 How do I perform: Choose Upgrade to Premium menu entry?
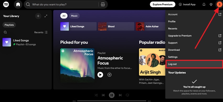pyautogui.click(x=180, y=36)
